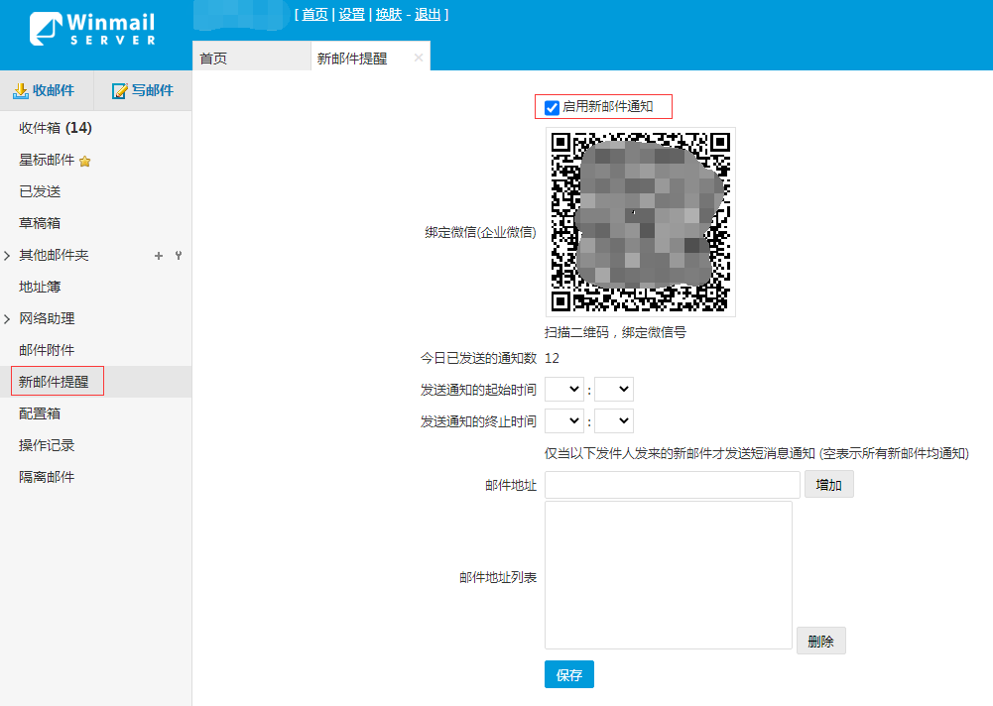Open the end time minute dropdown
This screenshot has width=993, height=706.
614,420
